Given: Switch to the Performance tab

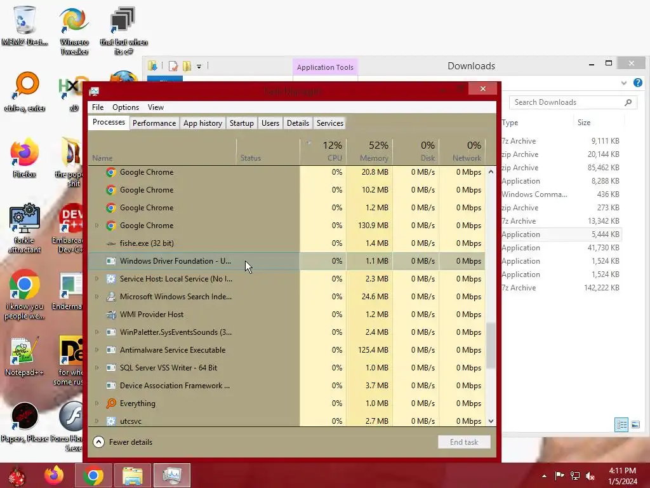Looking at the screenshot, I should click(x=154, y=123).
